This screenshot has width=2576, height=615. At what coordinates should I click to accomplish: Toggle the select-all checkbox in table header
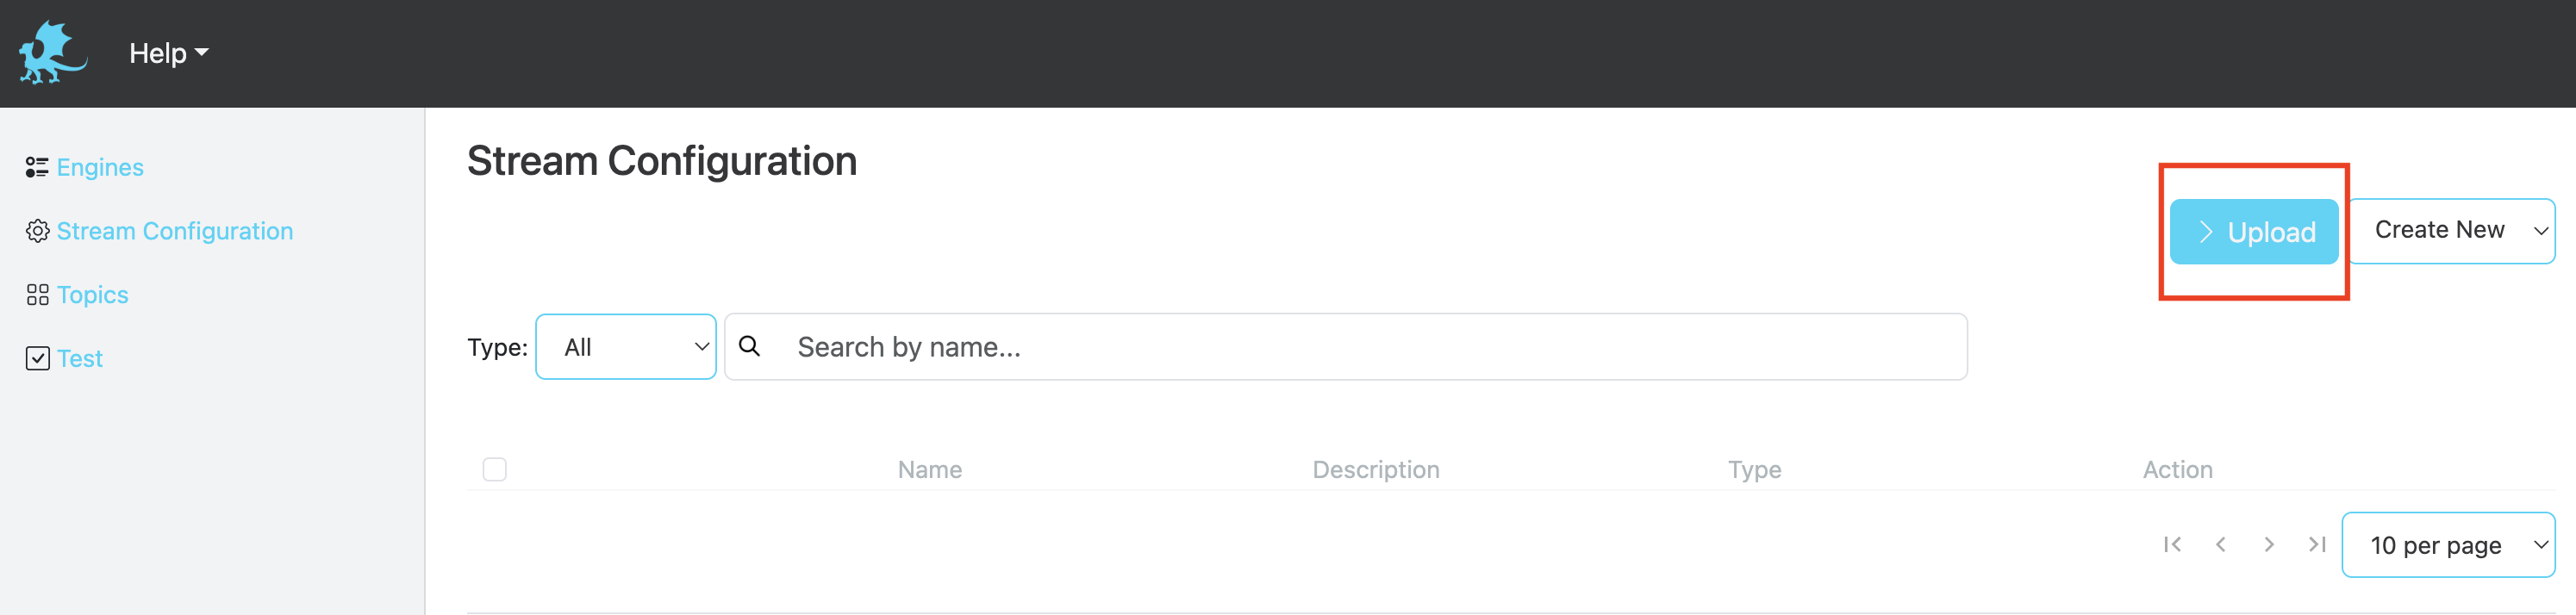click(494, 469)
